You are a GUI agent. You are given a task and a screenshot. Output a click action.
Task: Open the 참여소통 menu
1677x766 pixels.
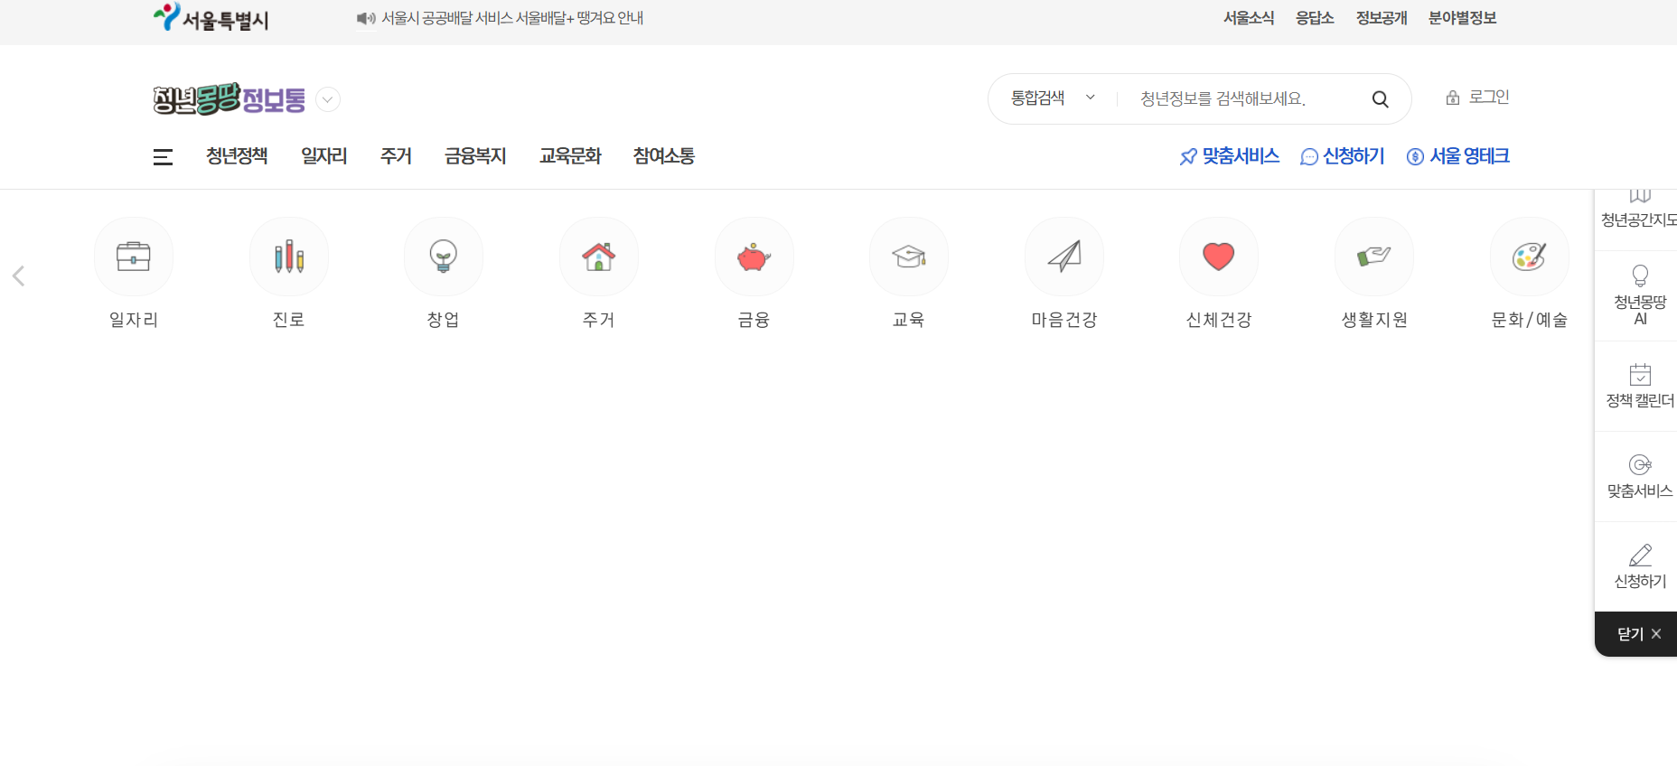coord(664,156)
